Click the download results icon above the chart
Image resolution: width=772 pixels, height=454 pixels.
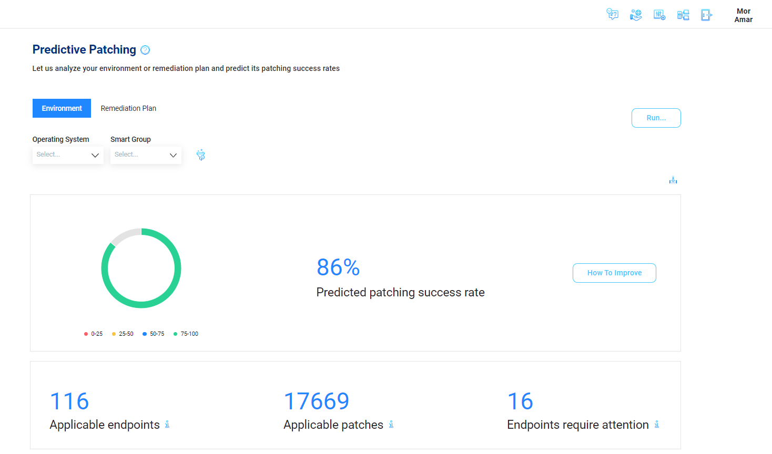click(x=673, y=180)
